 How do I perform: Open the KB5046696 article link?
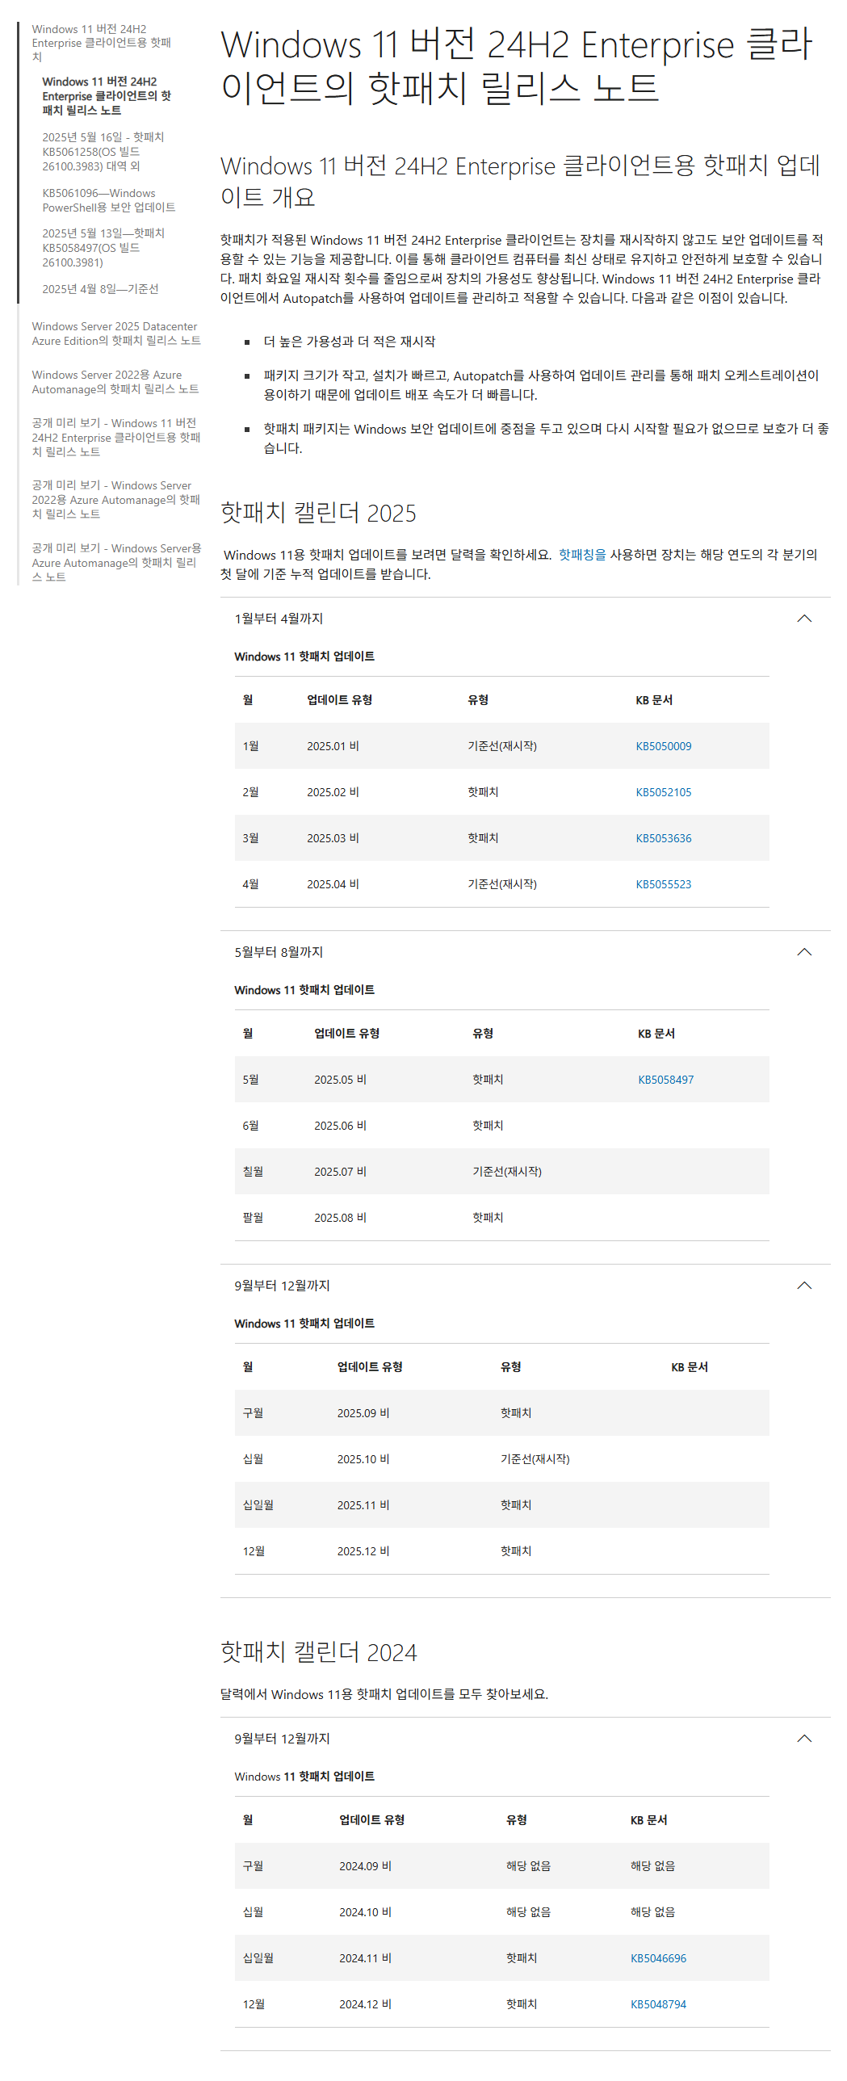point(658,1959)
